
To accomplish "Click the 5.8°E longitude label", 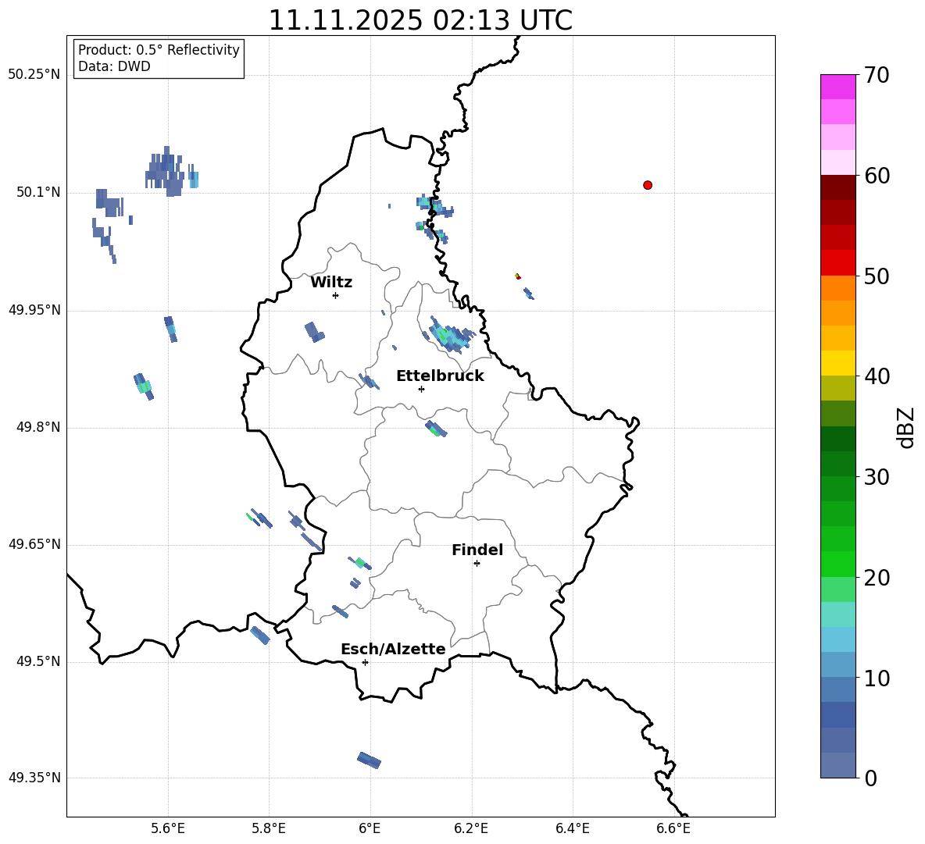I will pos(269,828).
